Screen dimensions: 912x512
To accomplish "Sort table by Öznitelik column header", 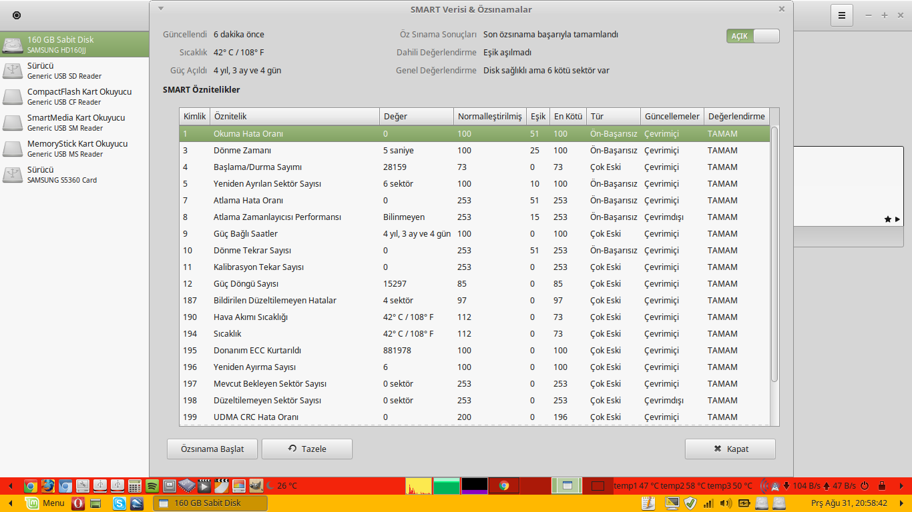I will coord(294,117).
